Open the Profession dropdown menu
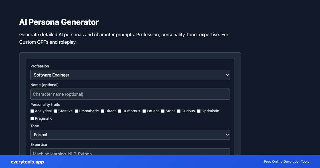320x168 pixels. 130,75
